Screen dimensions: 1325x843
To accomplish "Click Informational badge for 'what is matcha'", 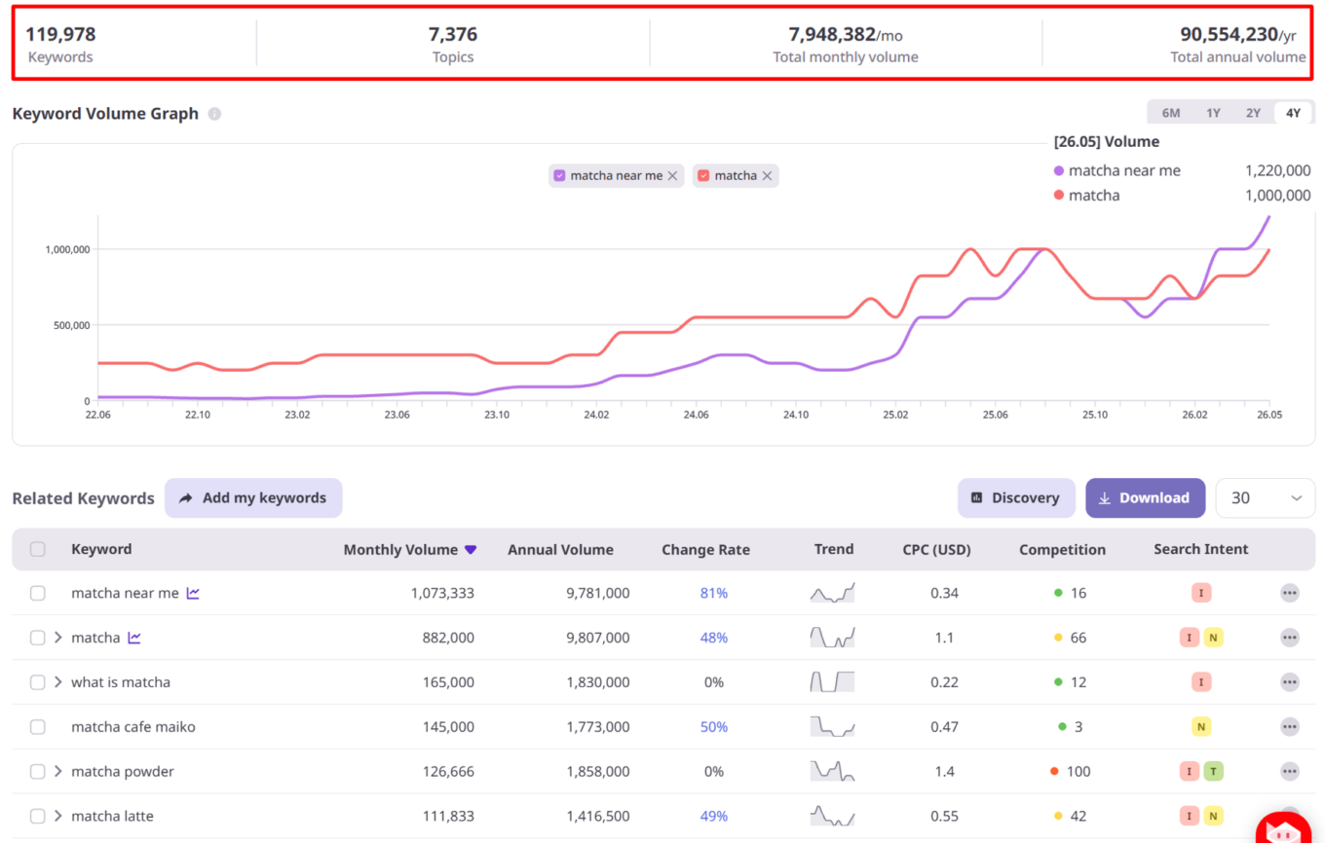I will [1201, 682].
